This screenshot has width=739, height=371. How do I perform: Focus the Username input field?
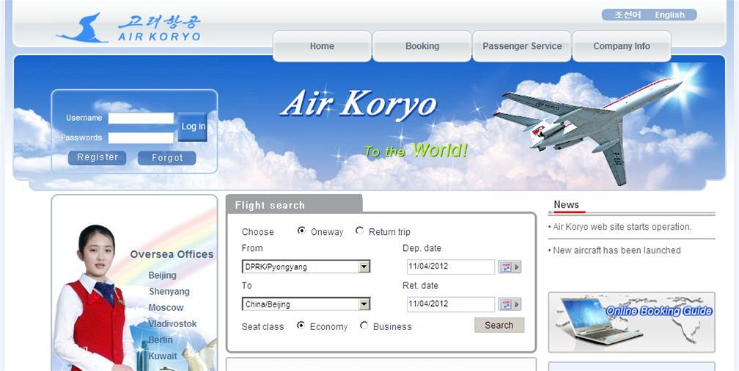pyautogui.click(x=141, y=118)
